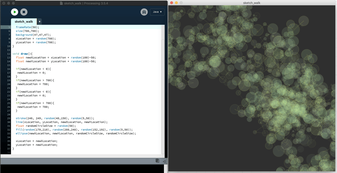The width and height of the screenshot is (337, 173).
Task: Click the line "xLocation = random(700);"
Action: 35,39
